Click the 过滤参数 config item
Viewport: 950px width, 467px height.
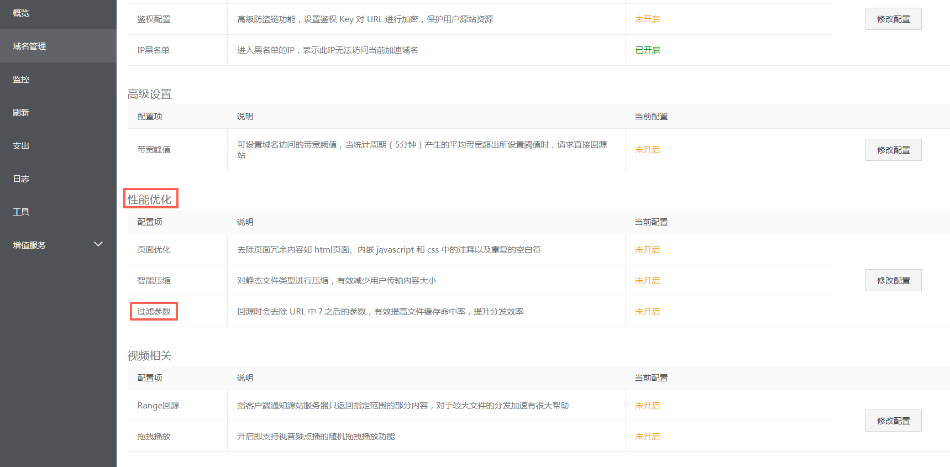click(154, 311)
